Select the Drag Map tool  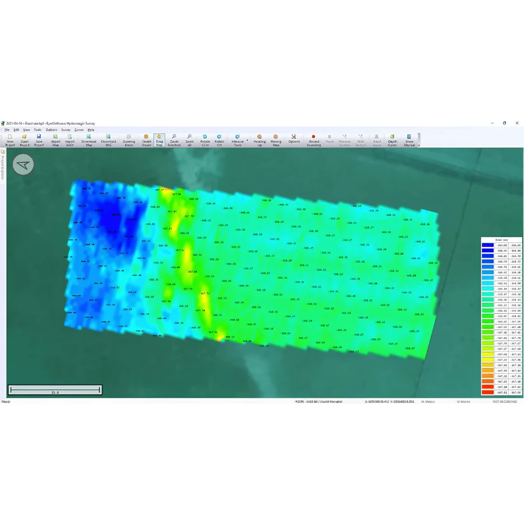coord(159,140)
